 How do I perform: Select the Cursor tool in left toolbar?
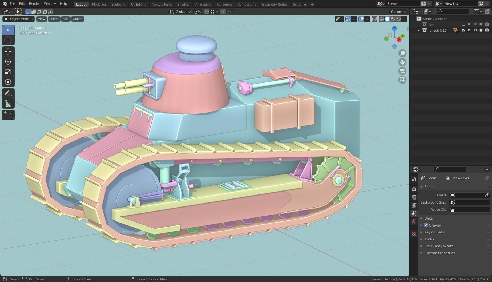[x=8, y=40]
